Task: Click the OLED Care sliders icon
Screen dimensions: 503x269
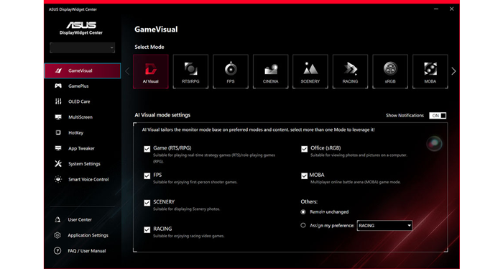Action: (58, 101)
